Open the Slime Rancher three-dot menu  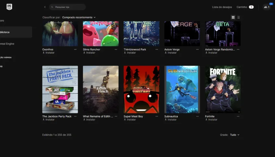[x=116, y=49]
